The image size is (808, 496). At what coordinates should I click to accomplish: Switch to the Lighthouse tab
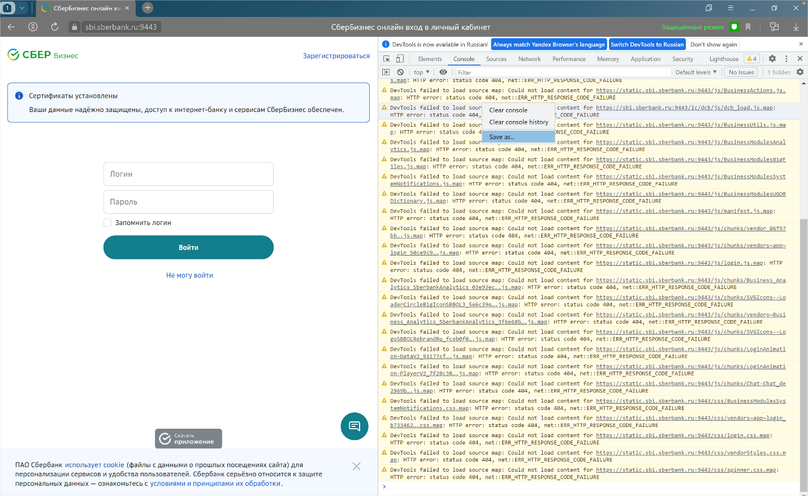[x=724, y=59]
